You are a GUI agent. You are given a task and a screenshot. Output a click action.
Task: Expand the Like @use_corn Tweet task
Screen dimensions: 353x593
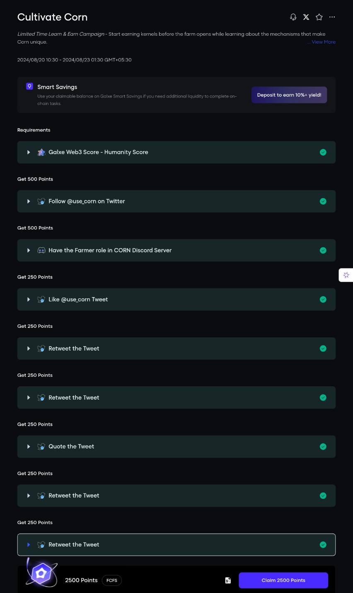tap(29, 299)
